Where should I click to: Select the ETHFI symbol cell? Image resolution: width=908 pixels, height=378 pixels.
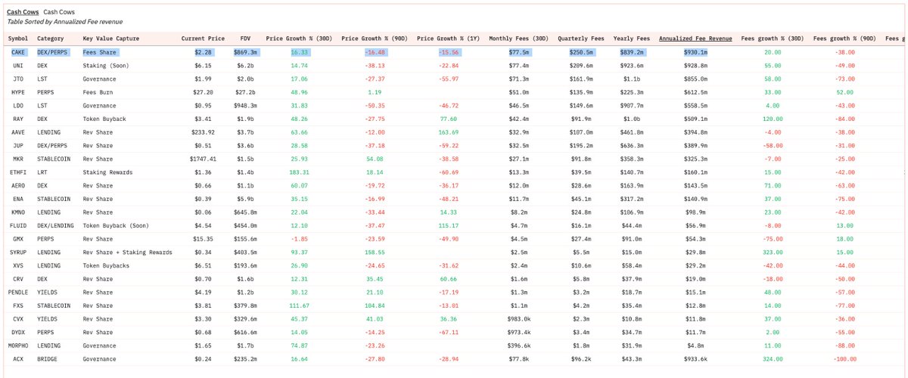[x=19, y=172]
